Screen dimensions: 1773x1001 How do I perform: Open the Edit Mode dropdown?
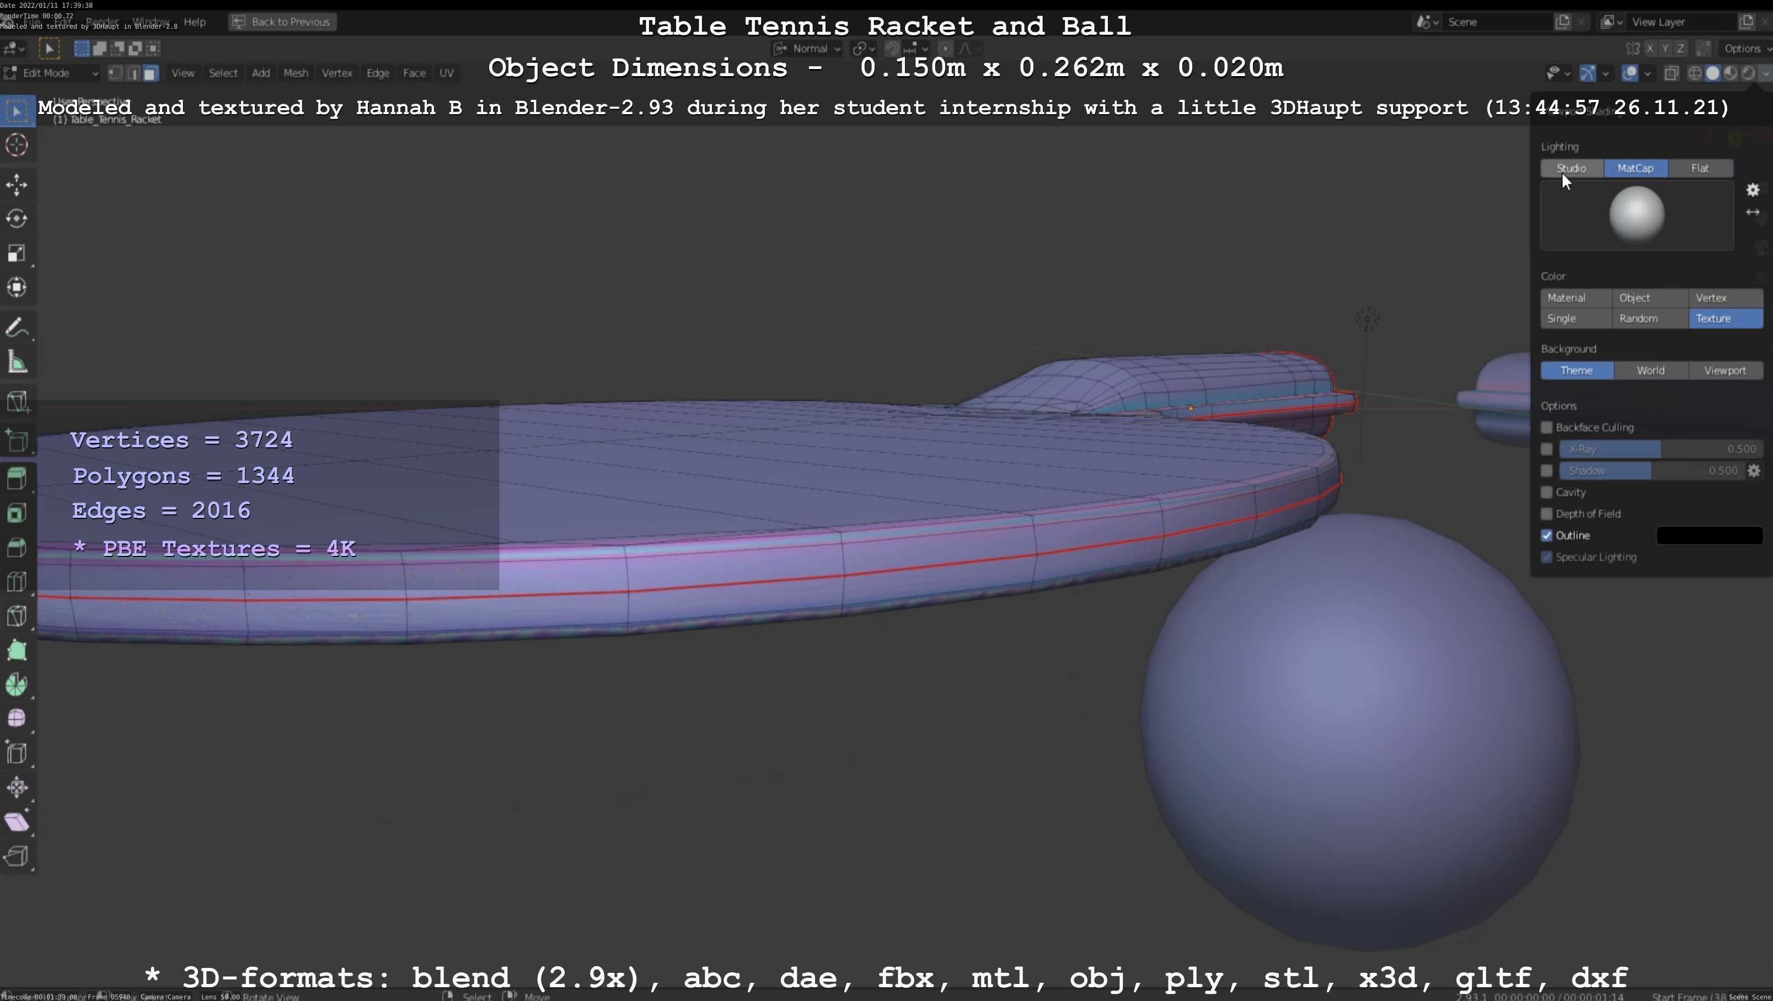[51, 74]
